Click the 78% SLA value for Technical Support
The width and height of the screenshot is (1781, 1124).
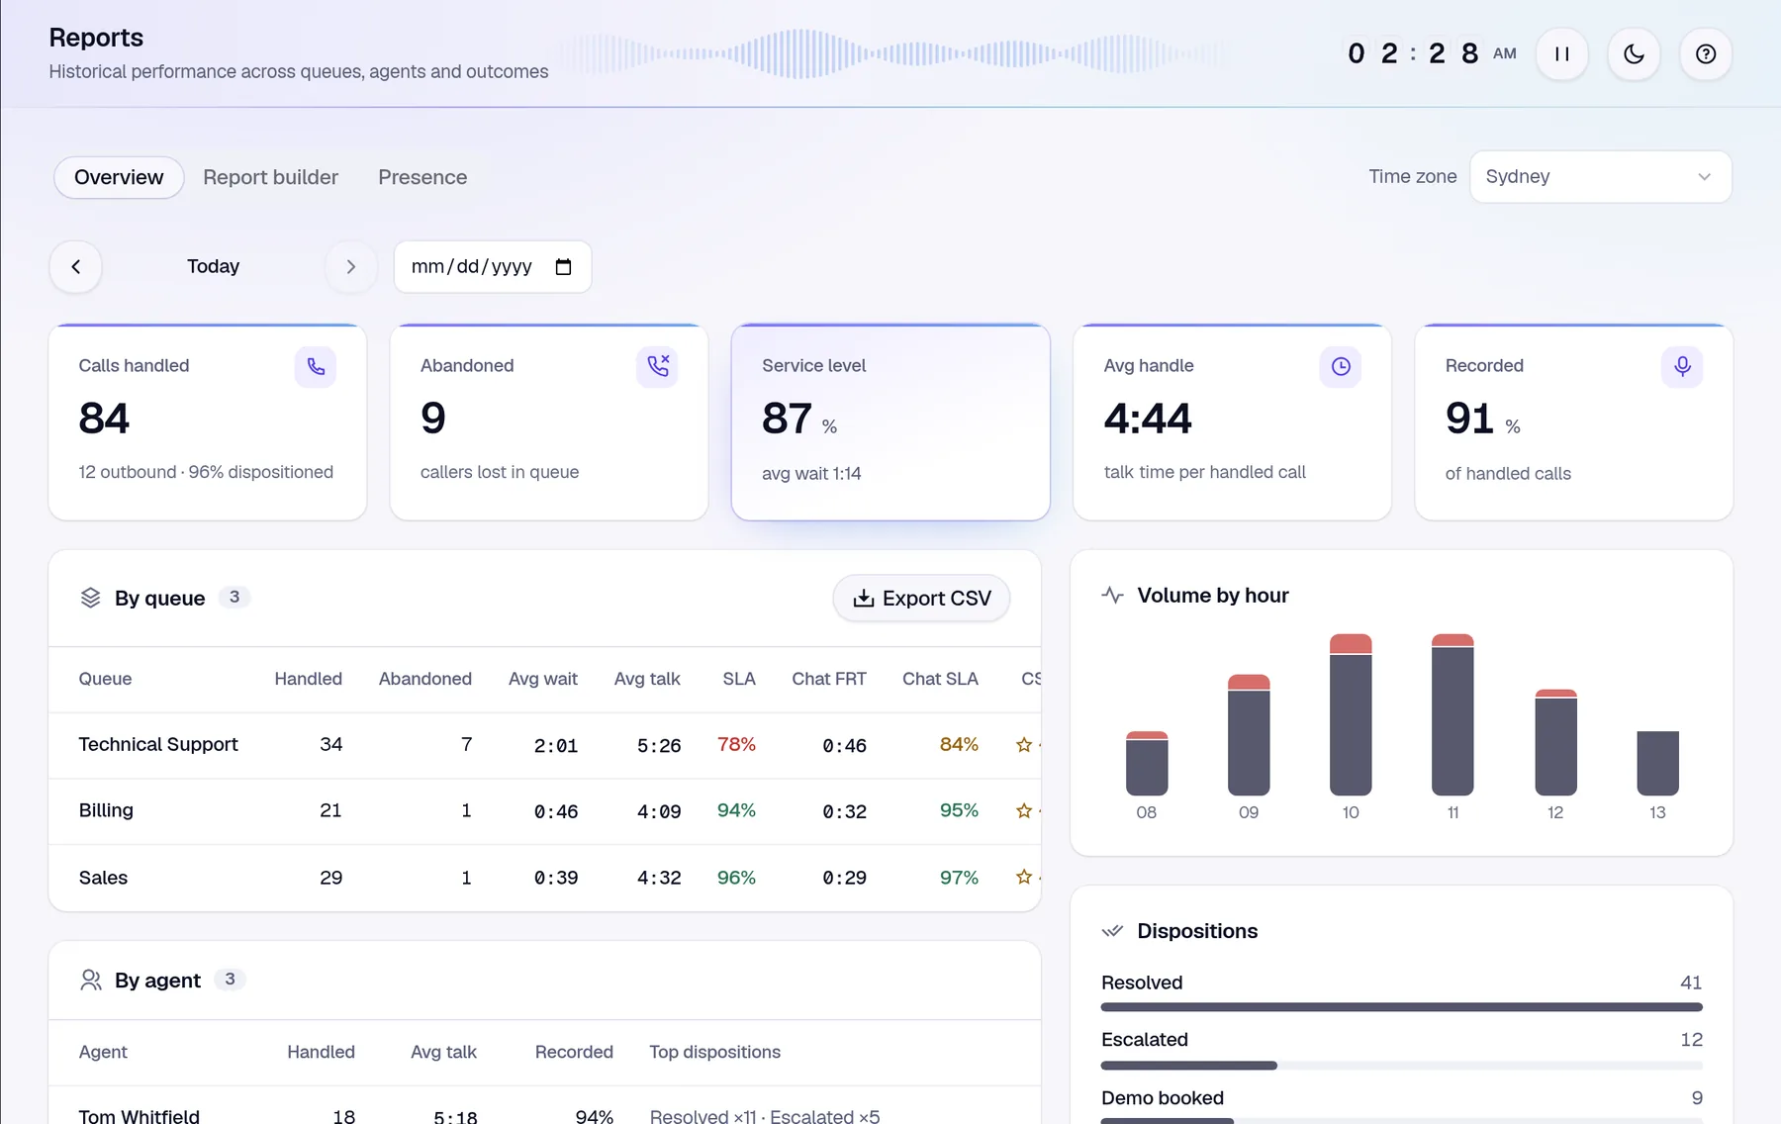[x=736, y=745]
